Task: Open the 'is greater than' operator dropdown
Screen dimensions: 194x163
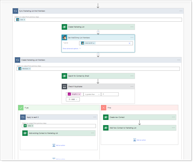Action: [x=92, y=94]
